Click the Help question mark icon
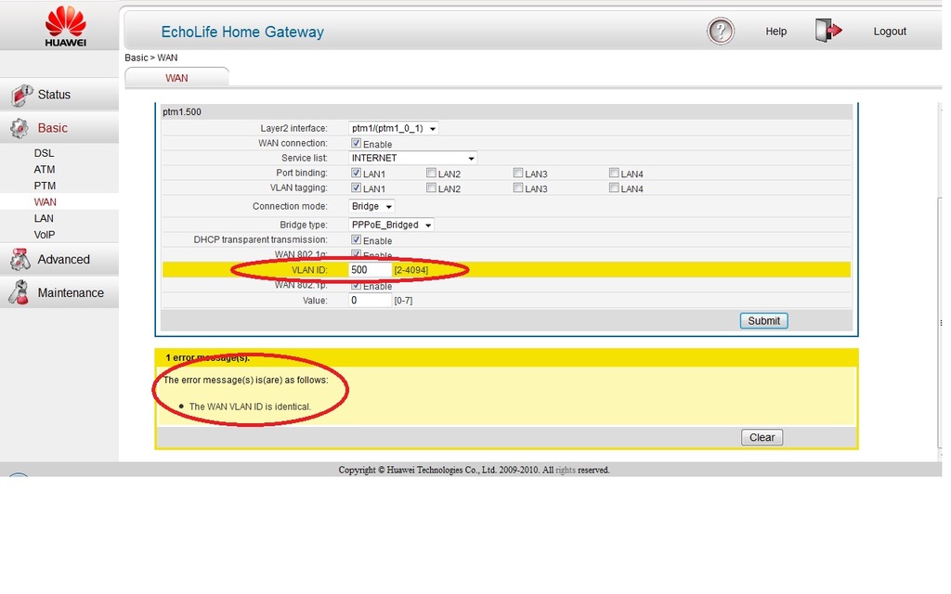Image resolution: width=951 pixels, height=594 pixels. tap(721, 32)
